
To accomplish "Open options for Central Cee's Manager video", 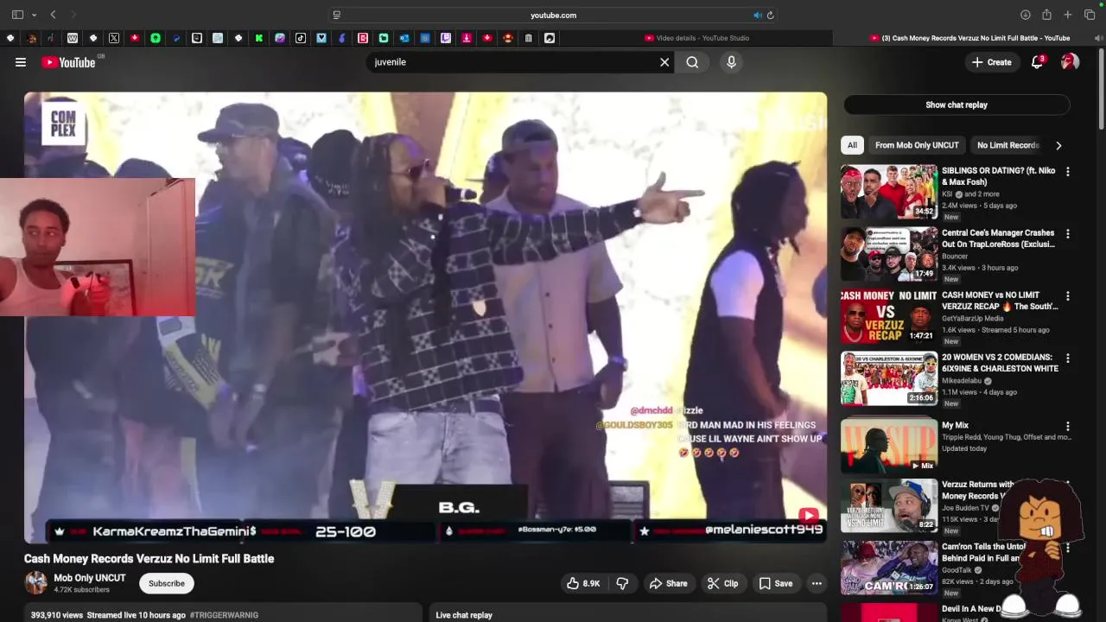I will [x=1068, y=234].
